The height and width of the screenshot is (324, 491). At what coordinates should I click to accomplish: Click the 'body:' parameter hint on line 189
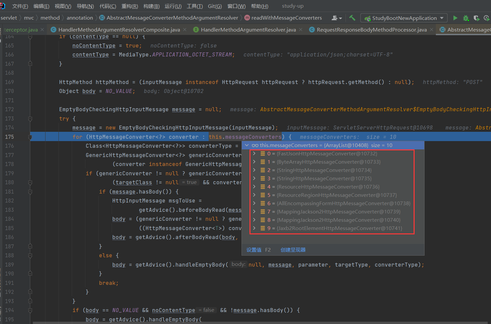tap(238, 264)
